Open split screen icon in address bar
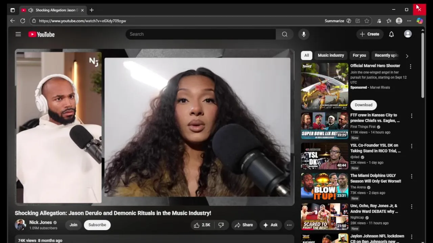Screen dimensions: 433x243 point(358,21)
